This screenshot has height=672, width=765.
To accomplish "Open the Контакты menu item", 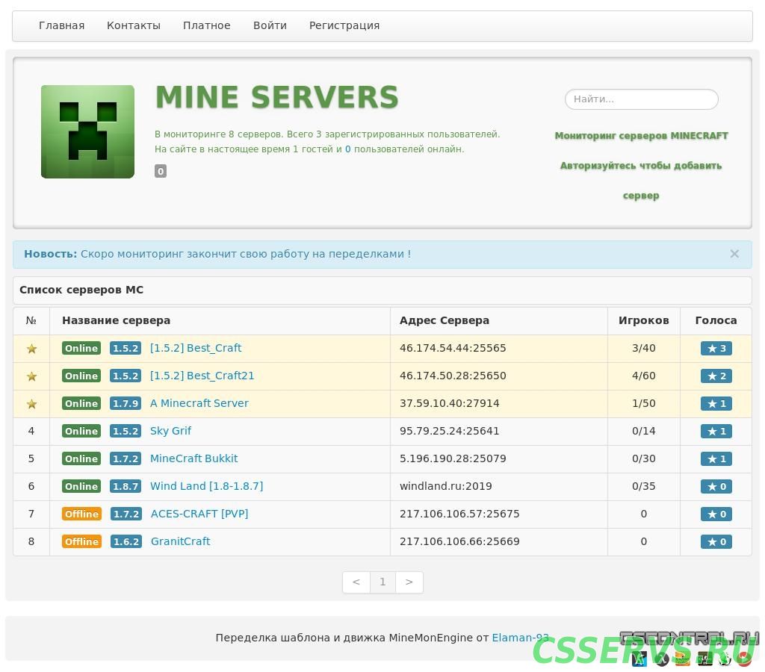I will 134,25.
